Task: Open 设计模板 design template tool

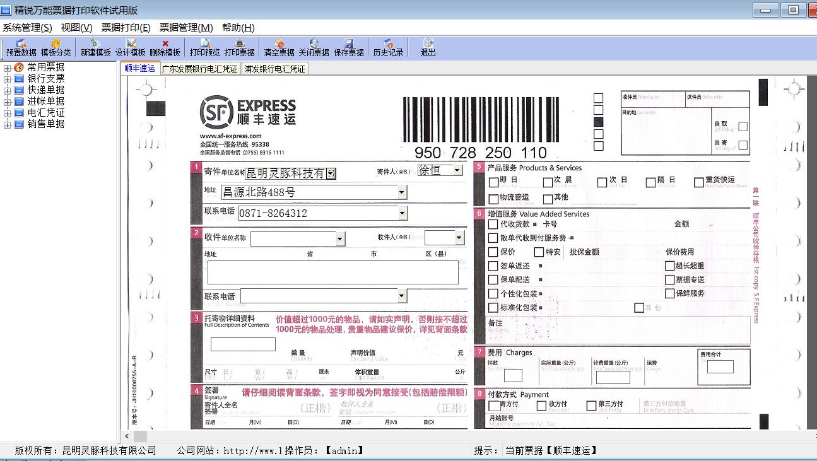Action: pos(131,48)
